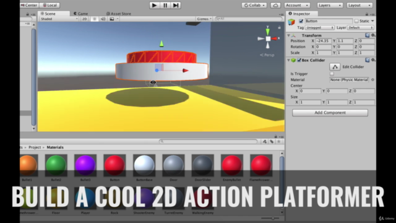
Task: Click the GameObject cube icon in Inspector
Action: pos(291,22)
